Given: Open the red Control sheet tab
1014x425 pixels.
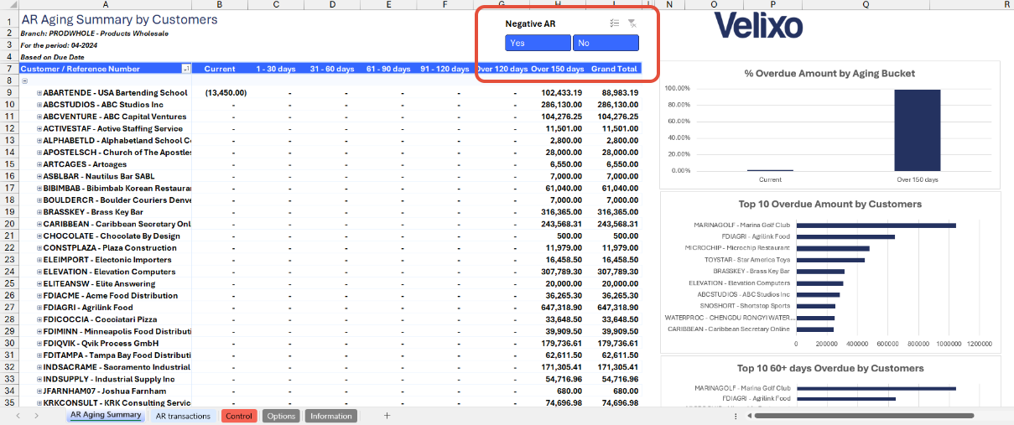Looking at the screenshot, I should (x=239, y=416).
